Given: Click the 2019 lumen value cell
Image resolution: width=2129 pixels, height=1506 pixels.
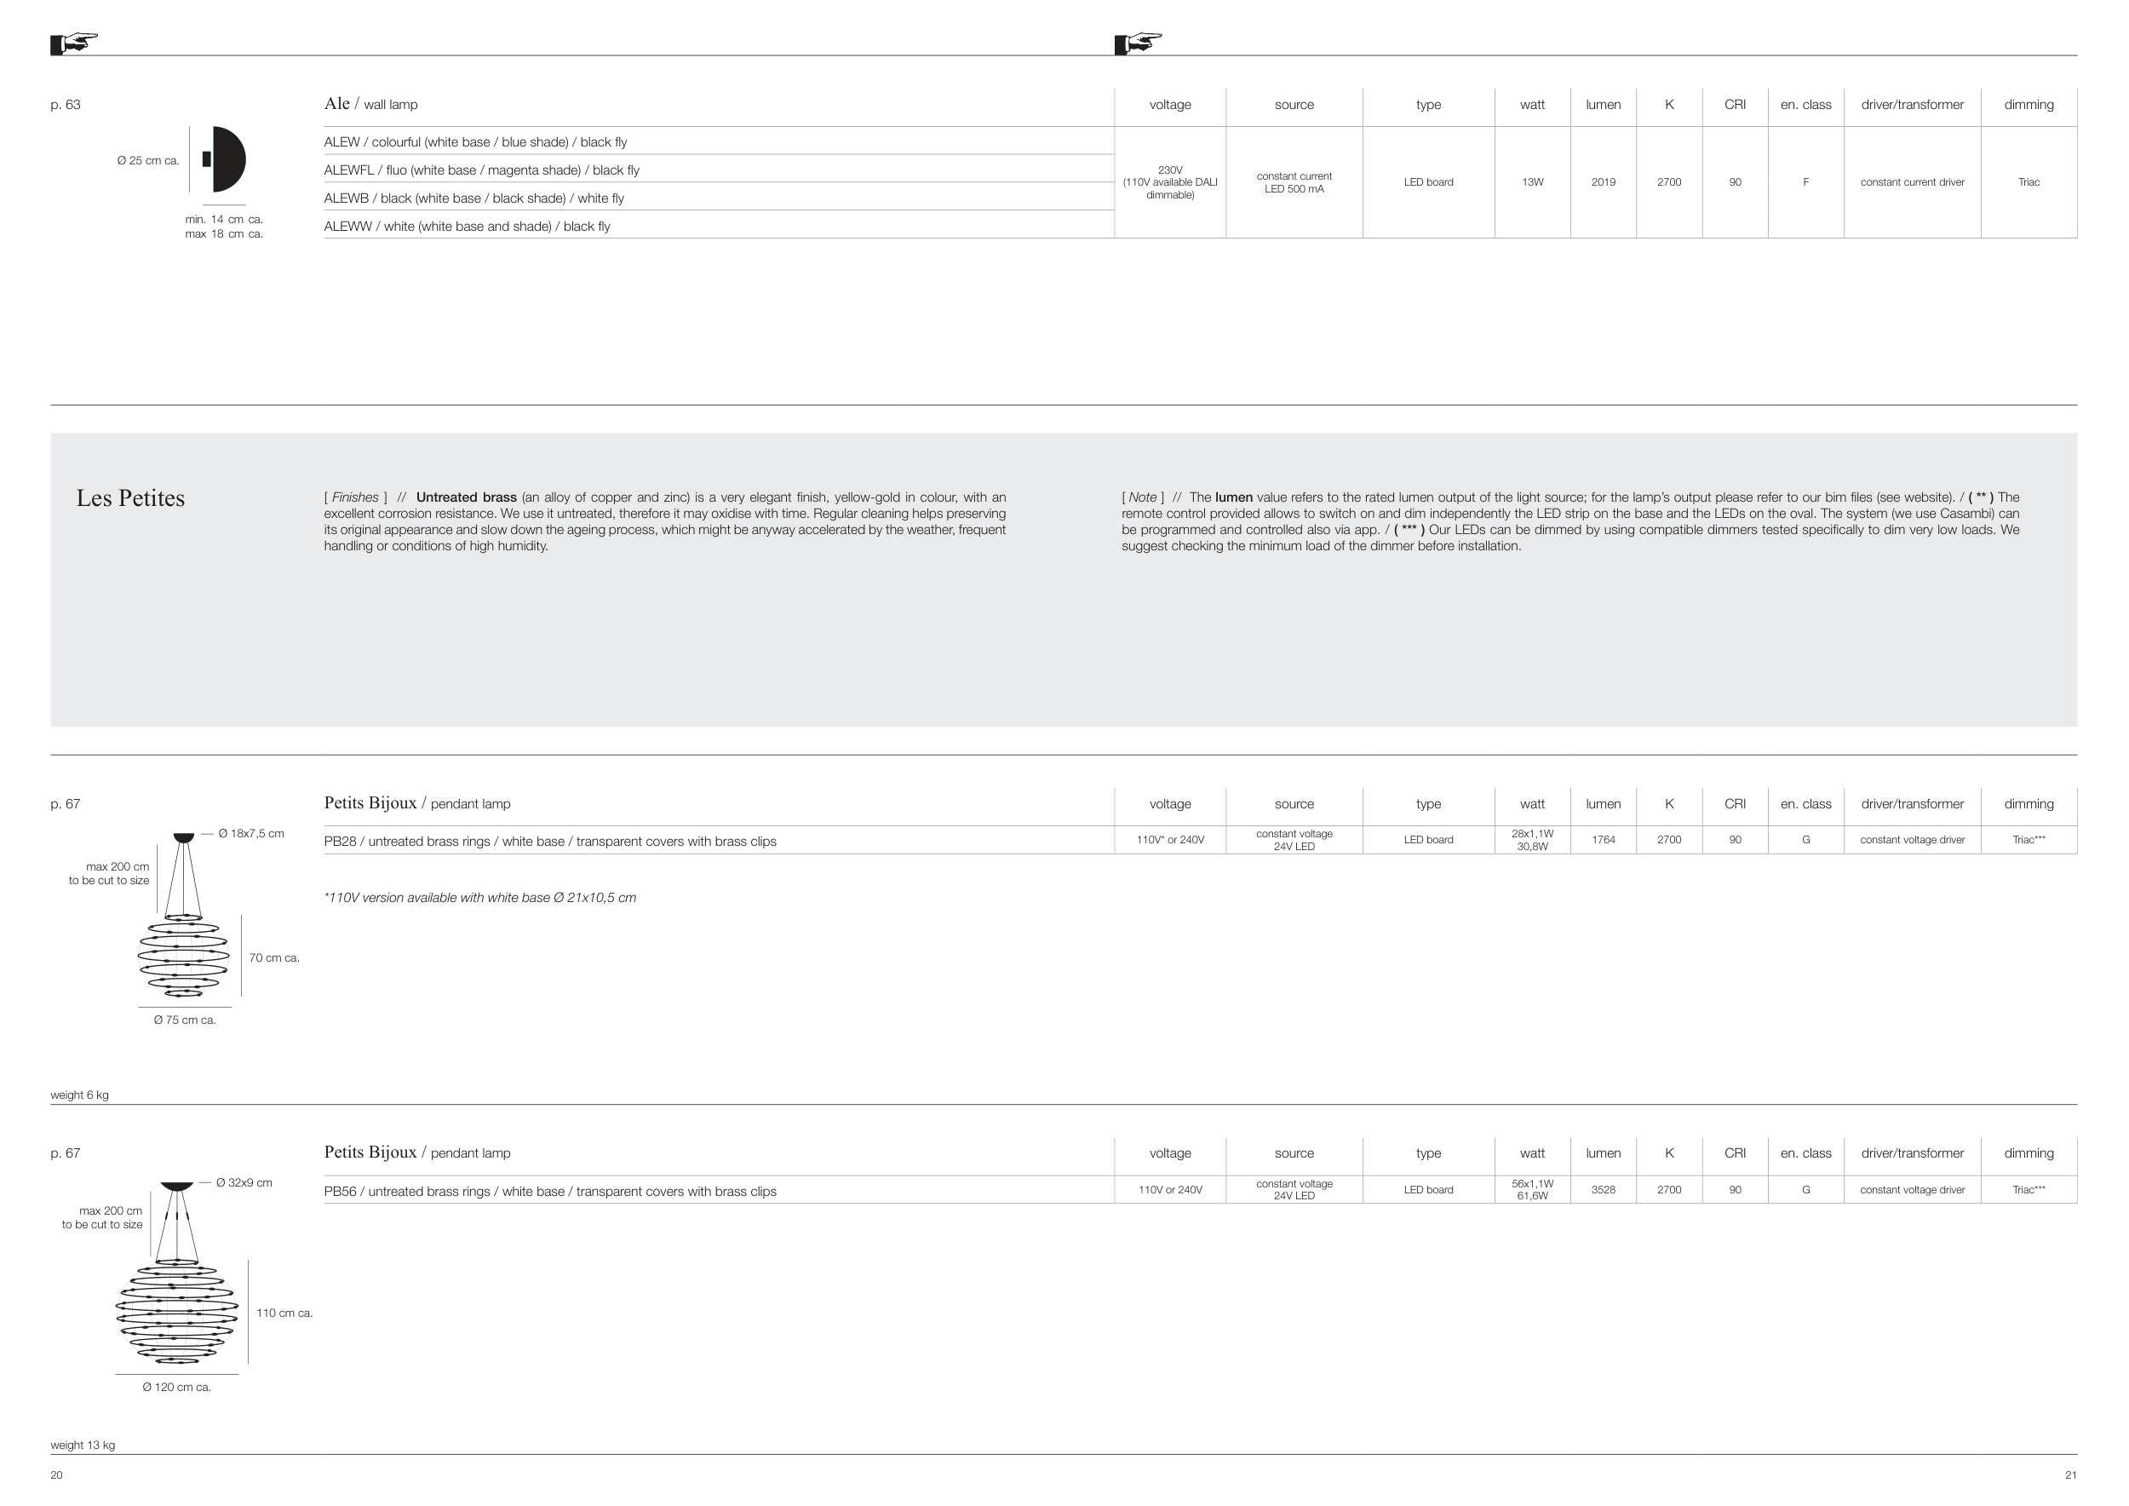Looking at the screenshot, I should click(1603, 182).
